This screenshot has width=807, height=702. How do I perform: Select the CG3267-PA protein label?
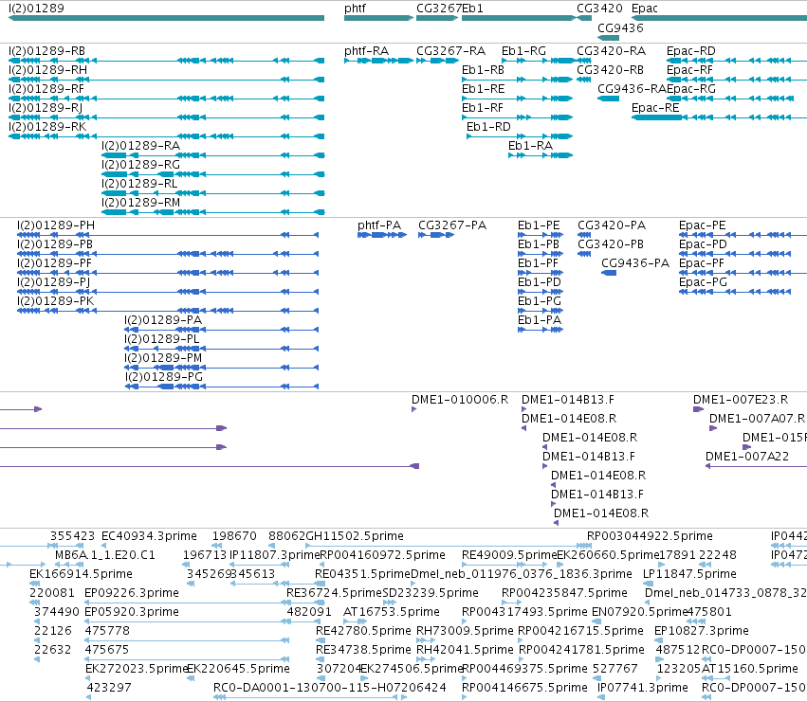[452, 225]
